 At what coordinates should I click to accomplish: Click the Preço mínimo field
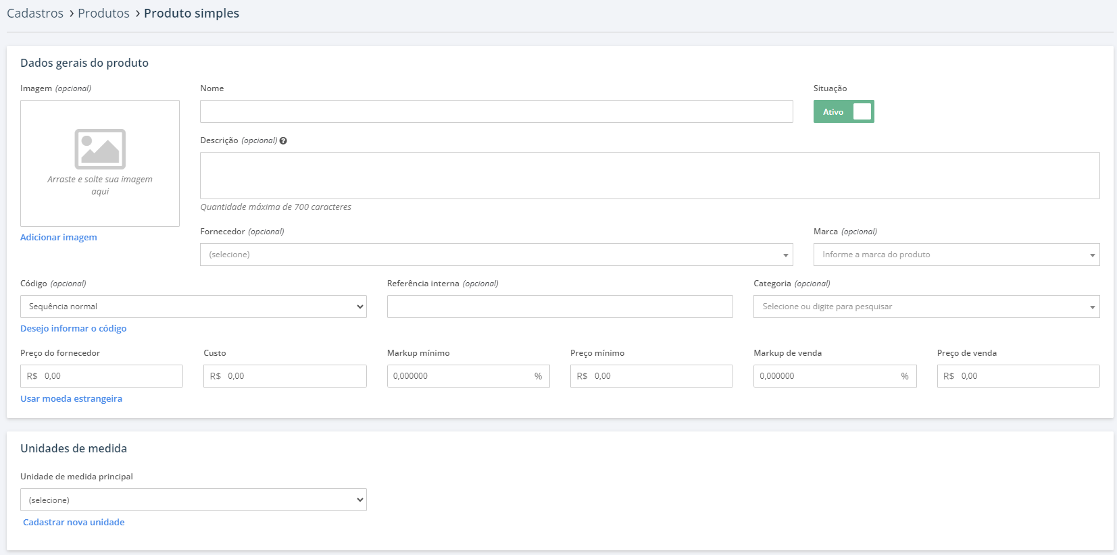pyautogui.click(x=651, y=376)
